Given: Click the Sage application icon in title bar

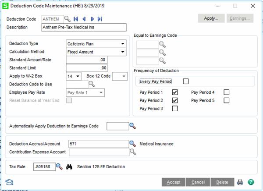Looking at the screenshot, I should point(5,6).
